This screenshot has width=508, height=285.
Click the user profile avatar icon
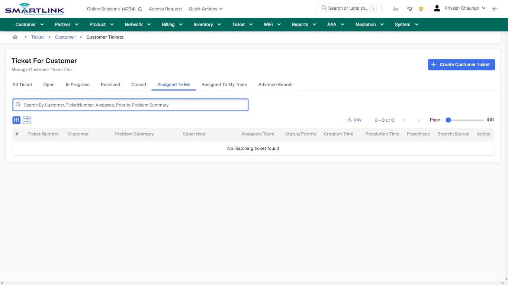coord(437,8)
